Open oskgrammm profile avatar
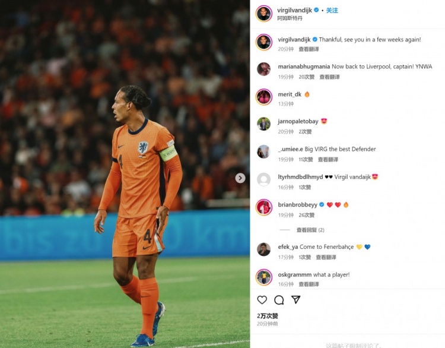 pos(264,277)
